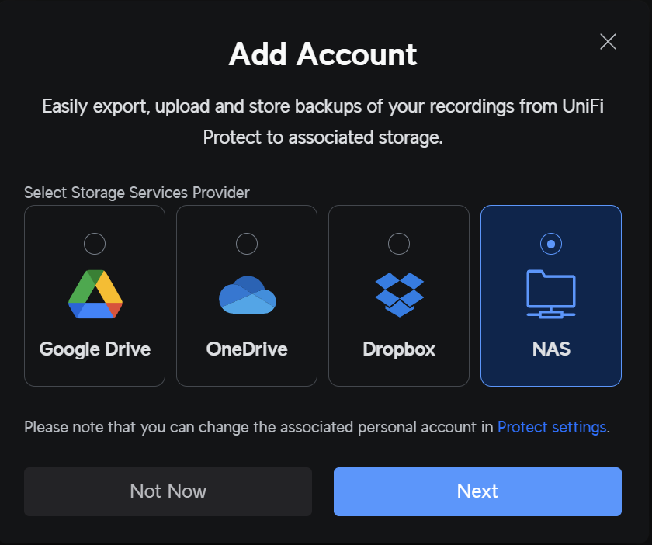Click the NAS network folder icon
Screen dimensions: 652x545
[x=551, y=294]
